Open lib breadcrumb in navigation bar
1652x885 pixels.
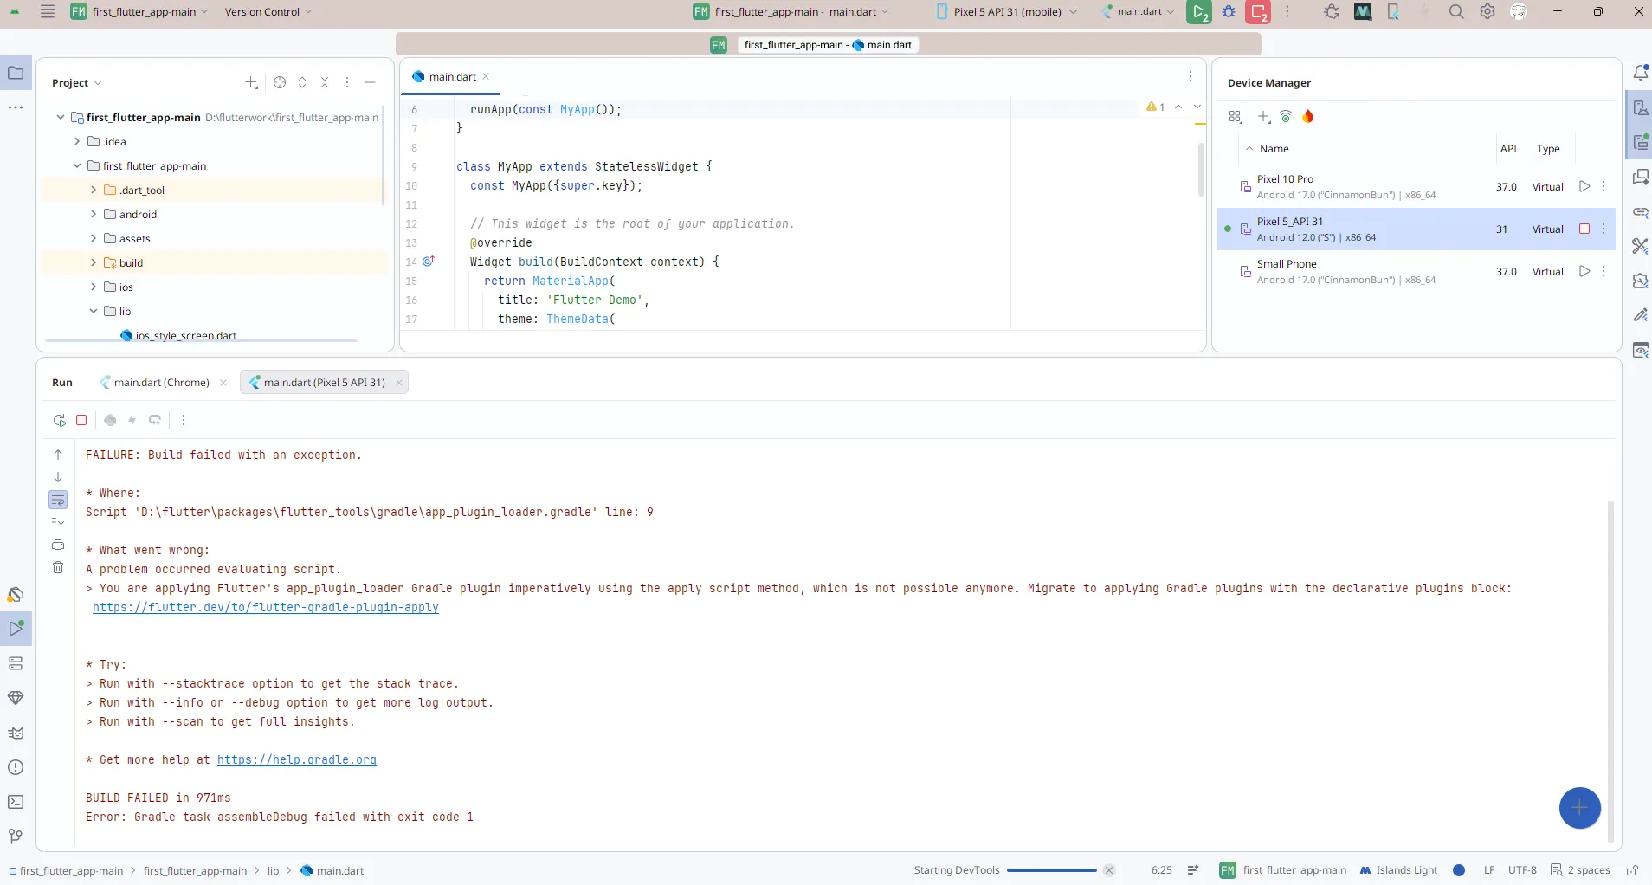(273, 871)
